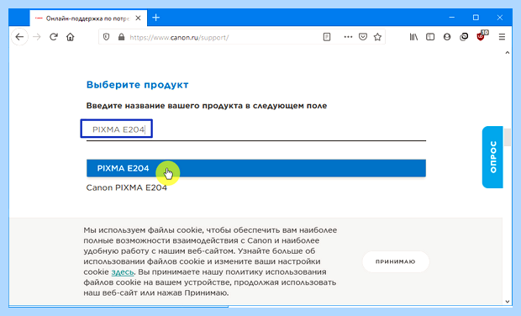
Task: Follow the здесь cookie settings link
Action: click(x=123, y=272)
